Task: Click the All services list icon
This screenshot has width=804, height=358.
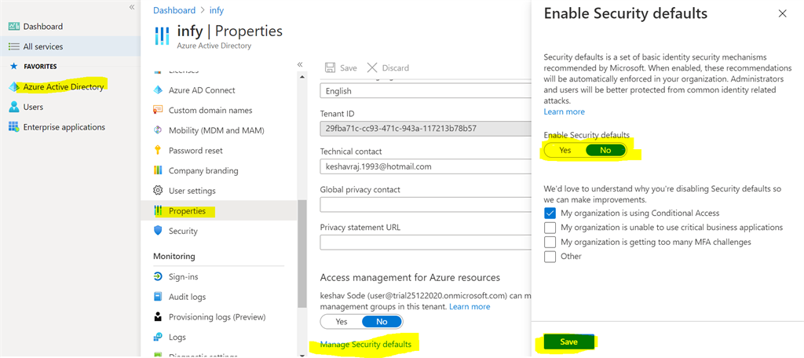Action: pyautogui.click(x=14, y=46)
